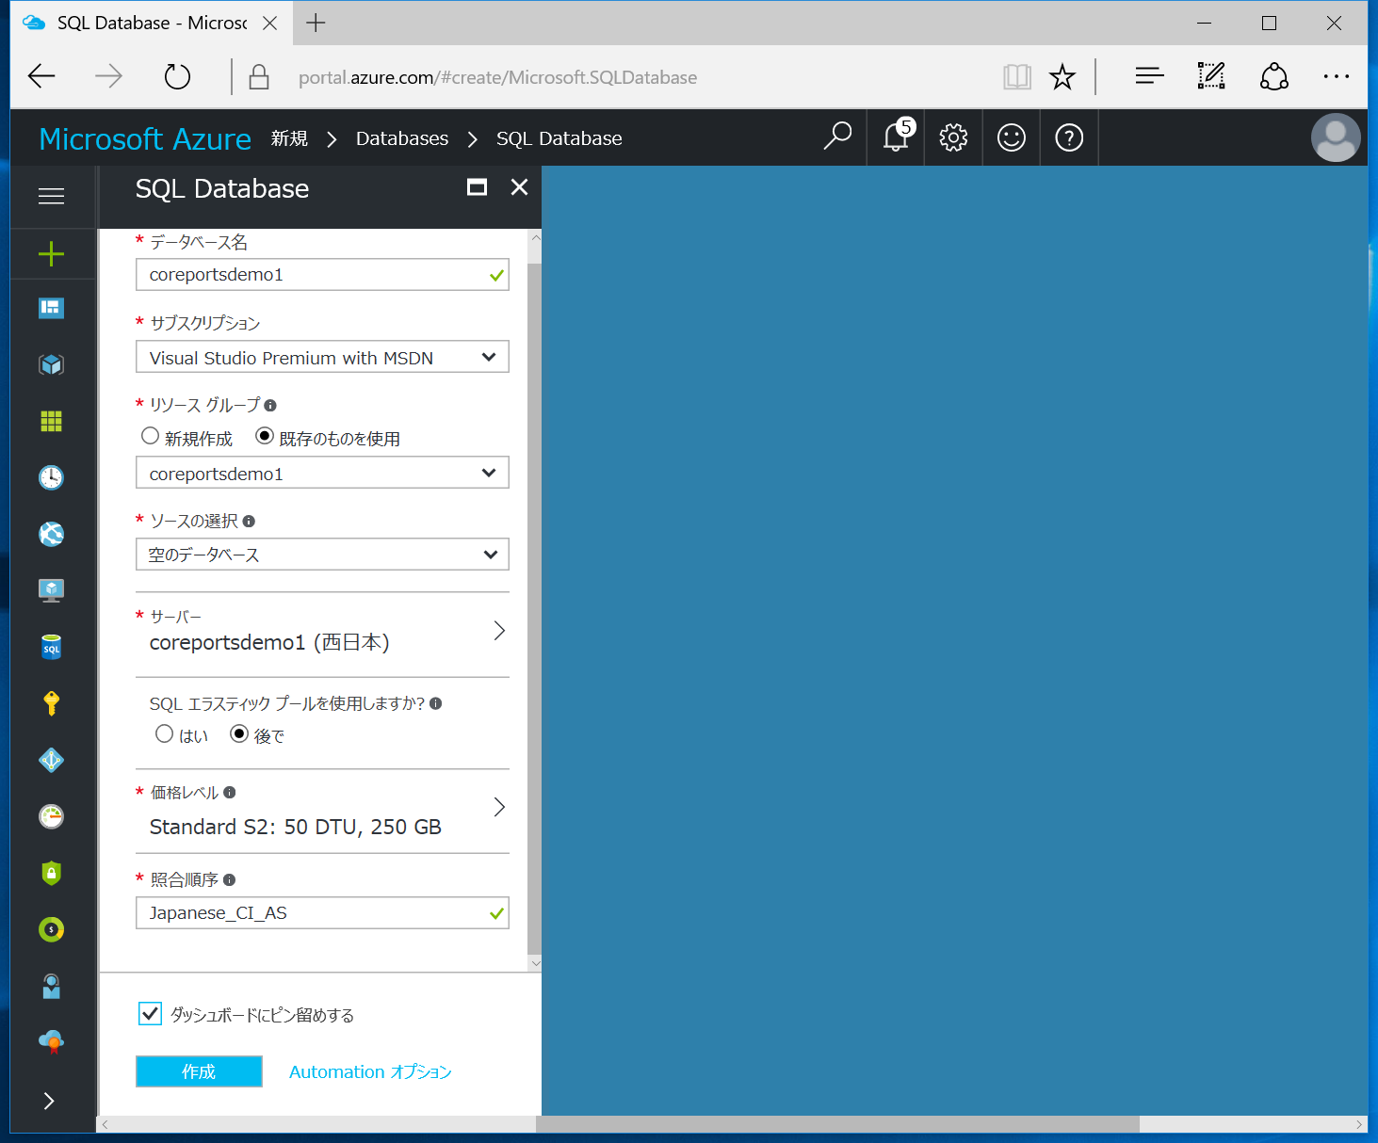This screenshot has width=1378, height=1143.
Task: Open the Azure portal hamburger menu
Action: pyautogui.click(x=51, y=196)
